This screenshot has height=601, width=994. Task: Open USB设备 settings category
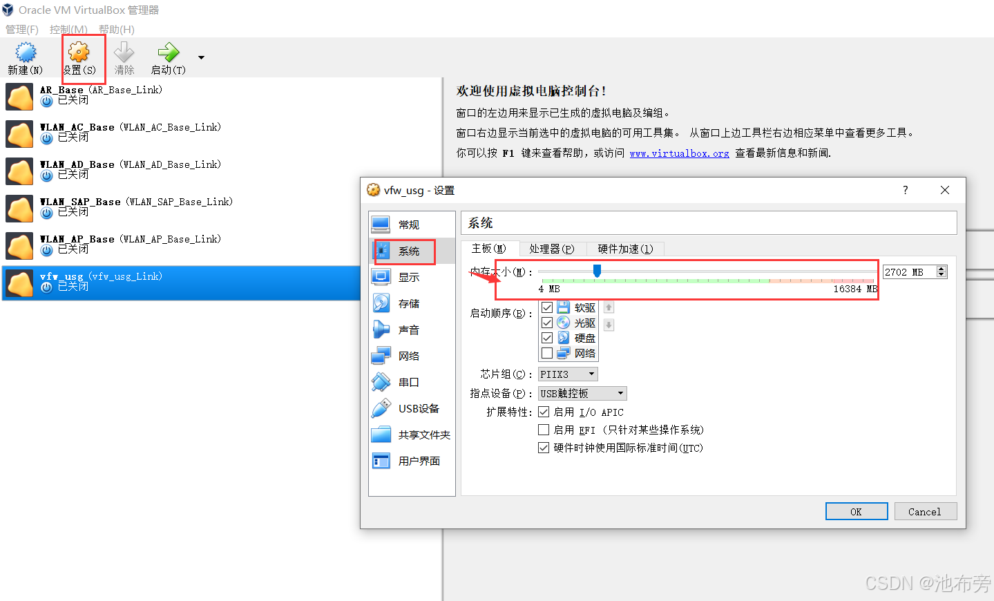pos(412,408)
